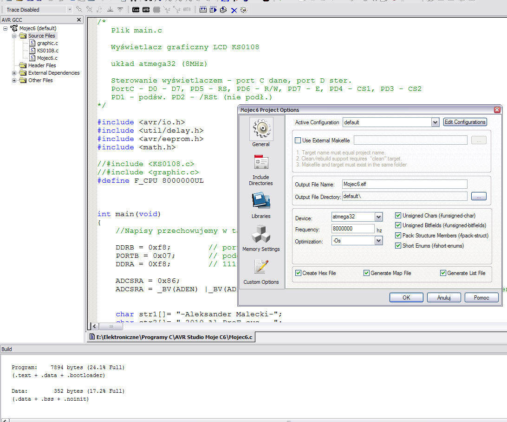Click the gear project options toolbar icon
The image size is (507, 422).
(244, 10)
